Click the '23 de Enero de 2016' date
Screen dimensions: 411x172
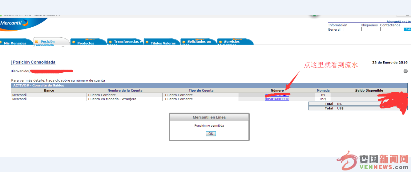click(390, 63)
